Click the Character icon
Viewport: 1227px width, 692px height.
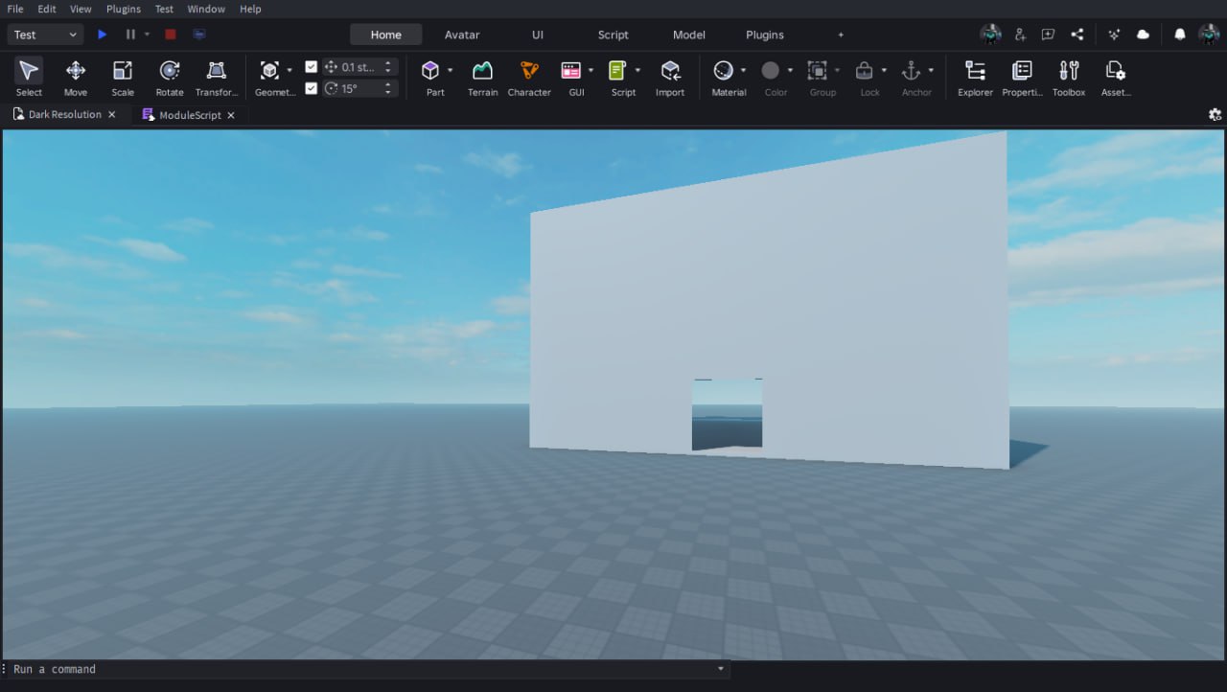[x=529, y=78]
